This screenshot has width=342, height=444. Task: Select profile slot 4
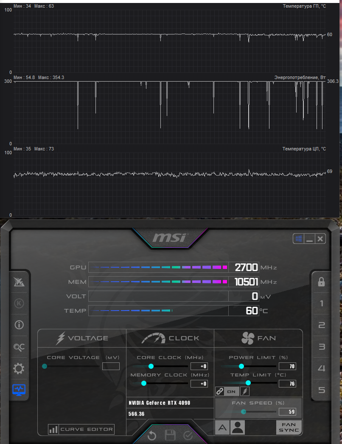pyautogui.click(x=321, y=368)
